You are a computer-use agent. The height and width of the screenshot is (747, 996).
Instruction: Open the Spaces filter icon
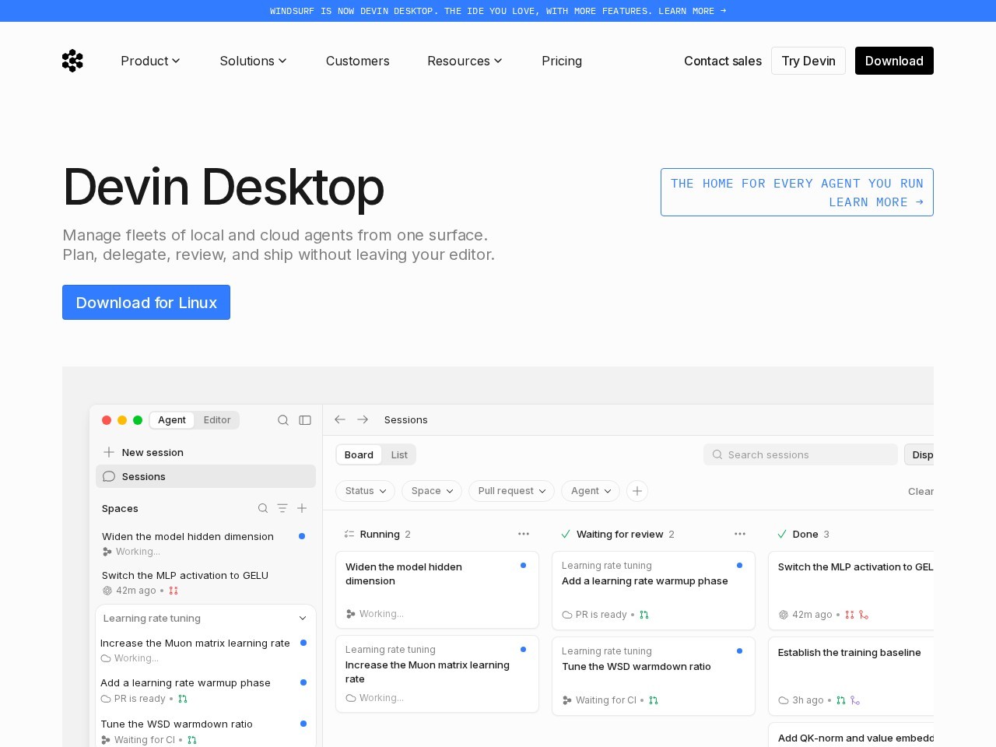pos(282,508)
